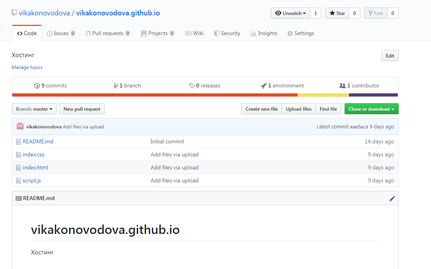Click the vikakonovodova avatar beside latest commit

20,126
